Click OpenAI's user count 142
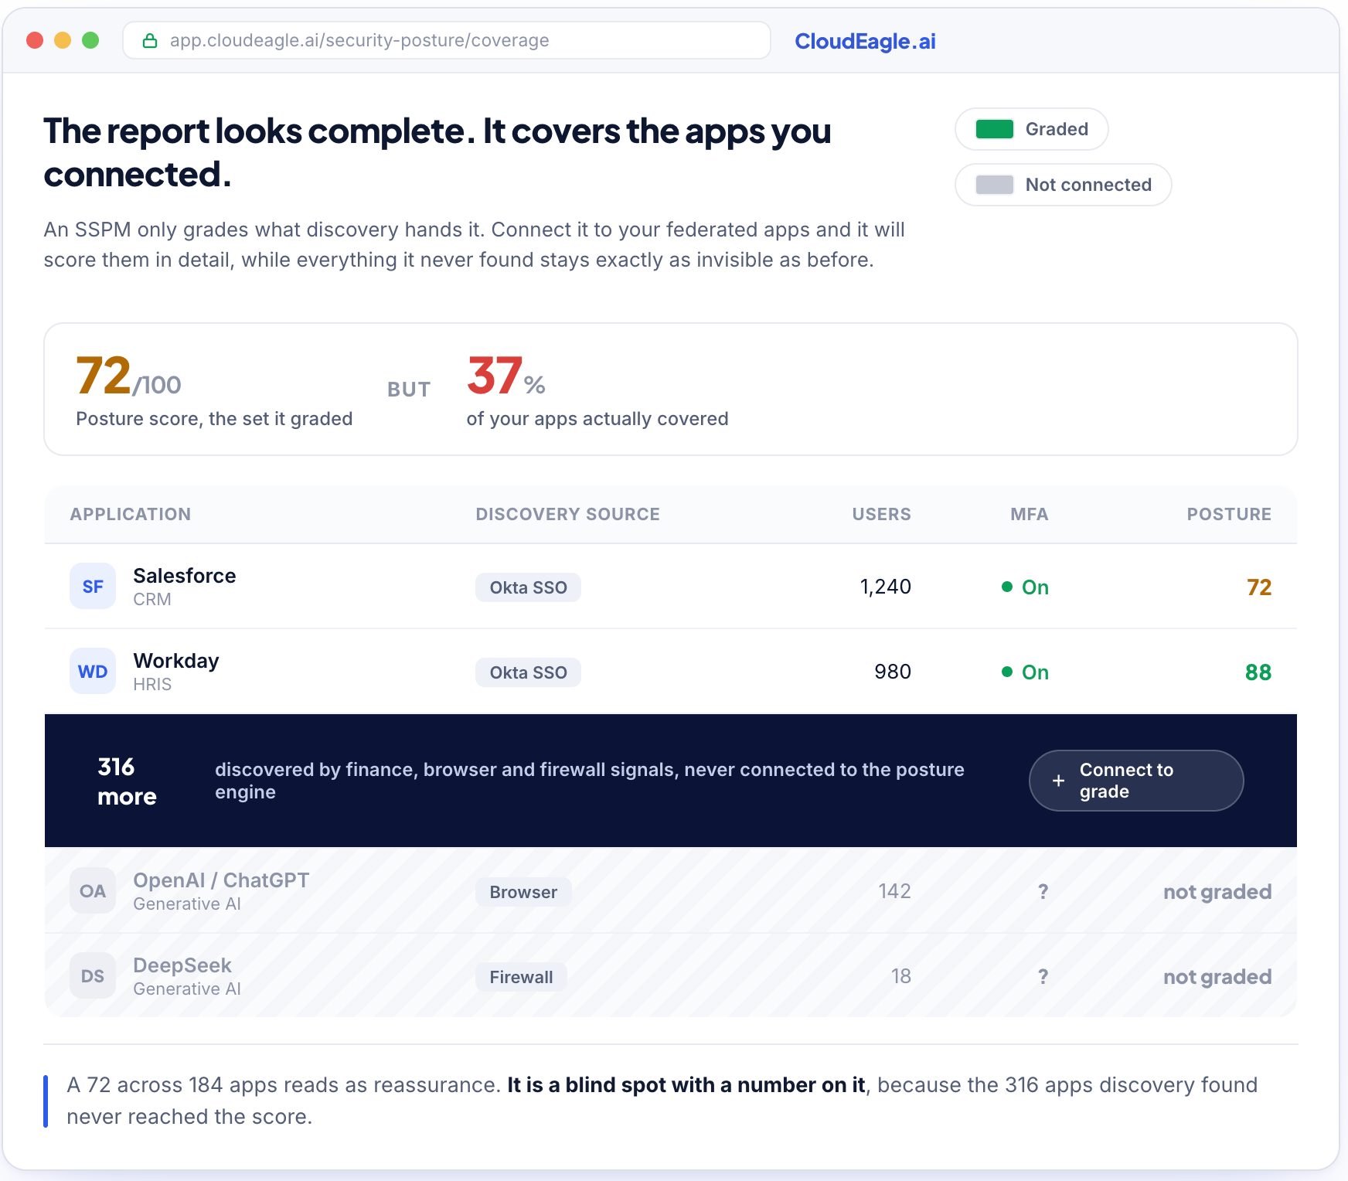Screen dimensions: 1348x1181 [x=895, y=891]
